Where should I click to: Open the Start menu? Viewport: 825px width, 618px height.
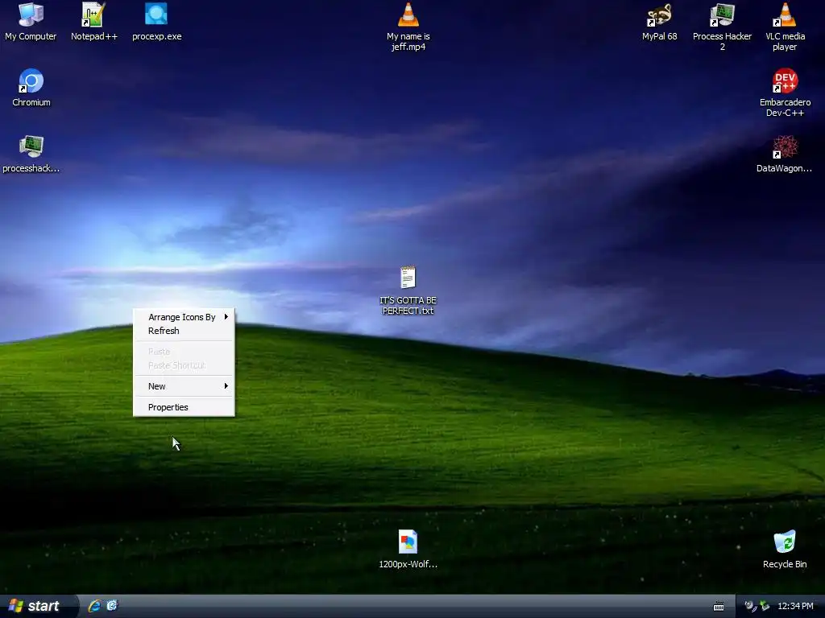point(38,606)
